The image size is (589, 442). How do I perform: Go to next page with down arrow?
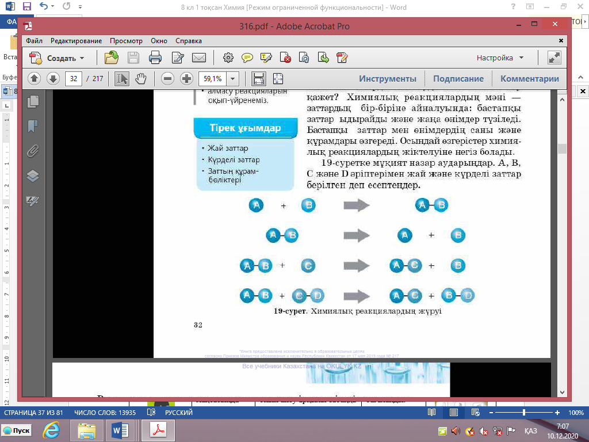tap(53, 78)
